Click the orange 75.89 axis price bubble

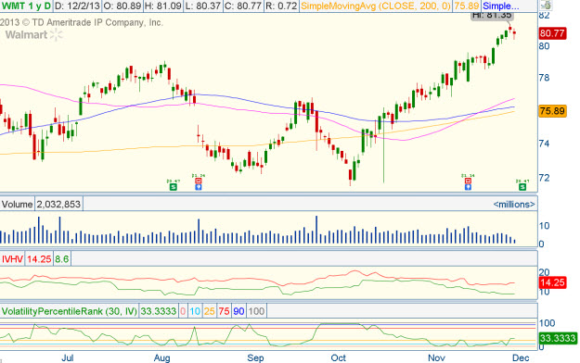coord(552,111)
